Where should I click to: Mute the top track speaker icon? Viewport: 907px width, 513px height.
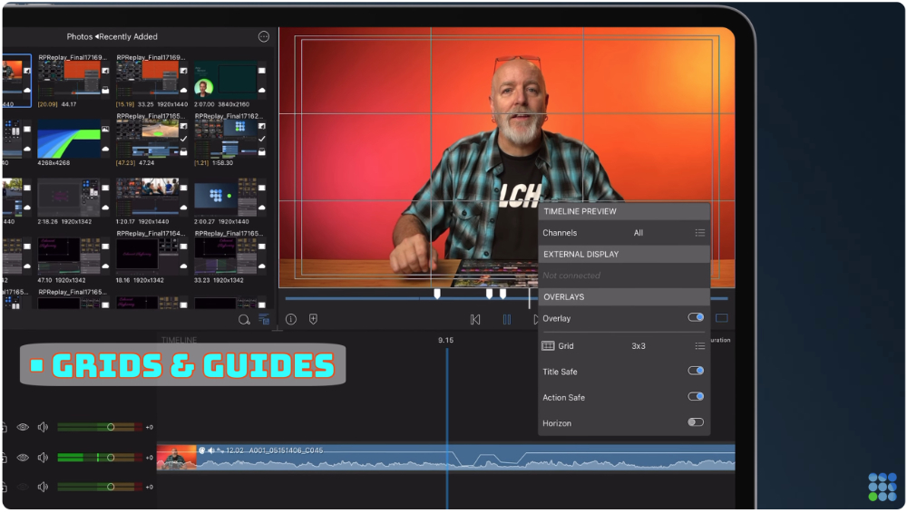(44, 428)
